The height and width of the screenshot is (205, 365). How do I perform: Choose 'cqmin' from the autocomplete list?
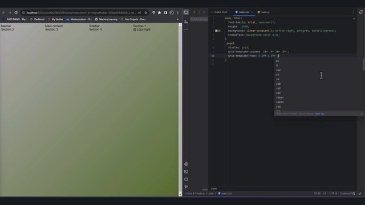(x=280, y=102)
